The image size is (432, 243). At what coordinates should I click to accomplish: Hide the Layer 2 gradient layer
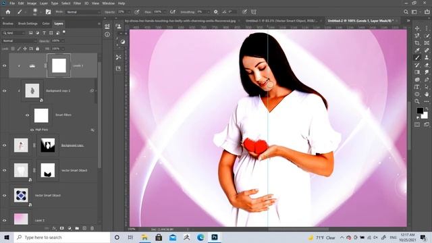coord(5,220)
